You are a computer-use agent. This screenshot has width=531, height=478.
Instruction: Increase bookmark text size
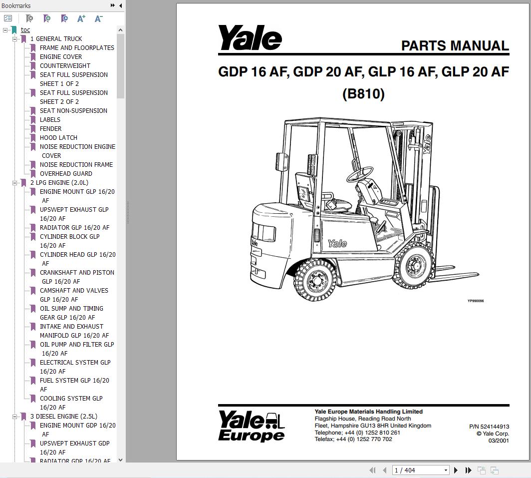(x=81, y=18)
